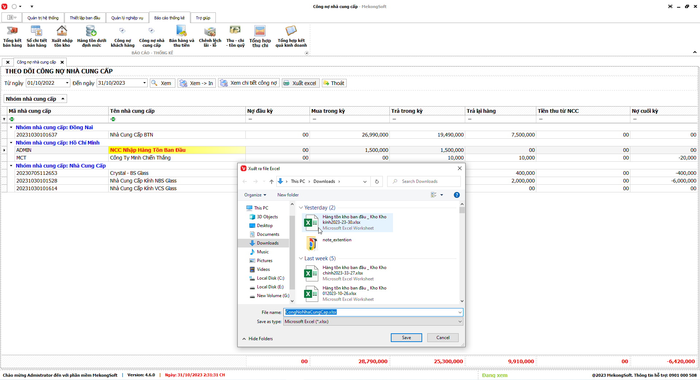Cancel the Excel export dialog
The image size is (700, 380).
tap(443, 338)
